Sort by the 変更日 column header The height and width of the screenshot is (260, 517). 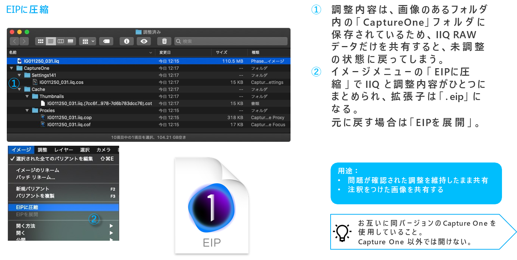(165, 52)
